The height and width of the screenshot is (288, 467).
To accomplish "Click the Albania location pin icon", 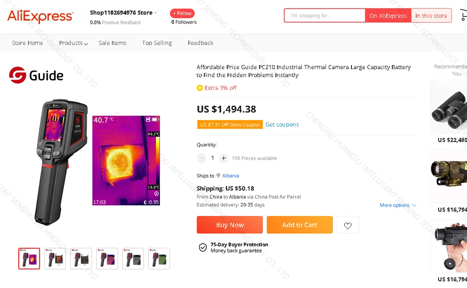I will (218, 176).
